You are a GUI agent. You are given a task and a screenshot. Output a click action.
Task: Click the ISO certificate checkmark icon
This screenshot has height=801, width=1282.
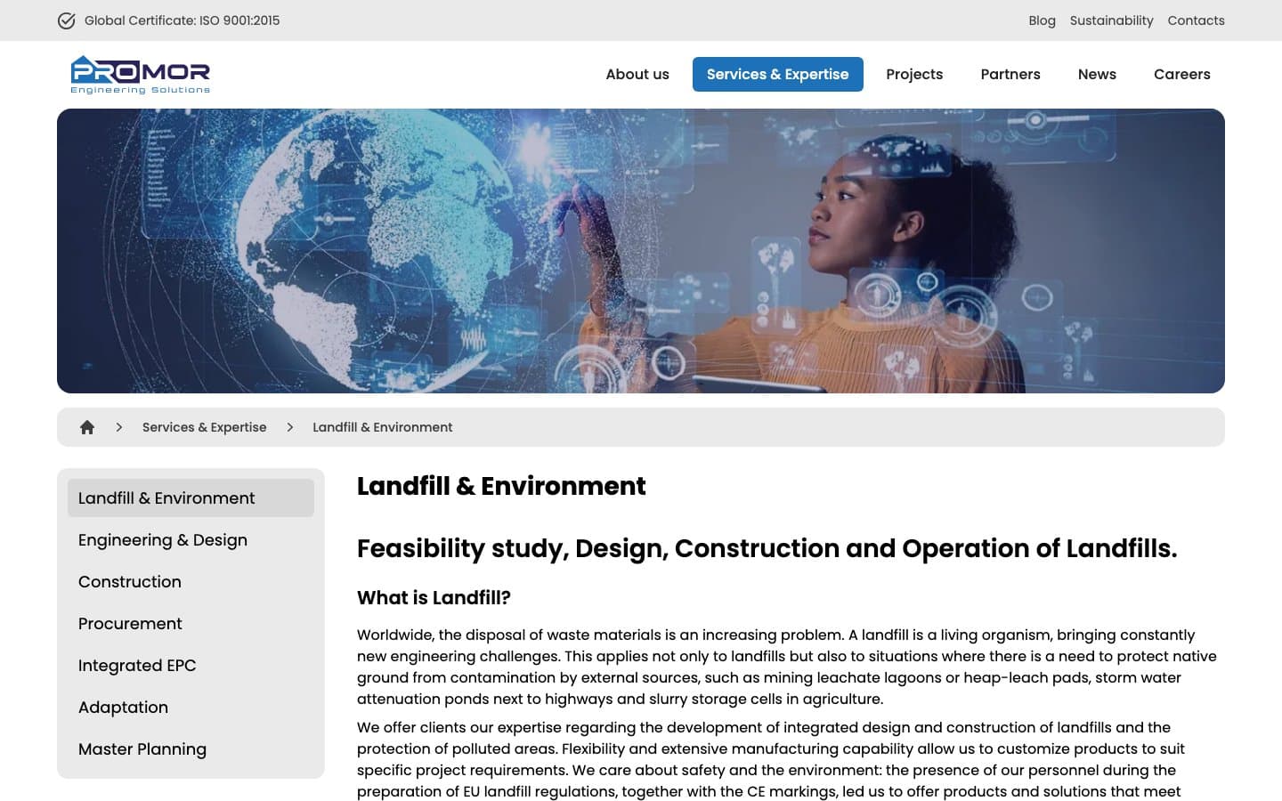click(x=66, y=20)
